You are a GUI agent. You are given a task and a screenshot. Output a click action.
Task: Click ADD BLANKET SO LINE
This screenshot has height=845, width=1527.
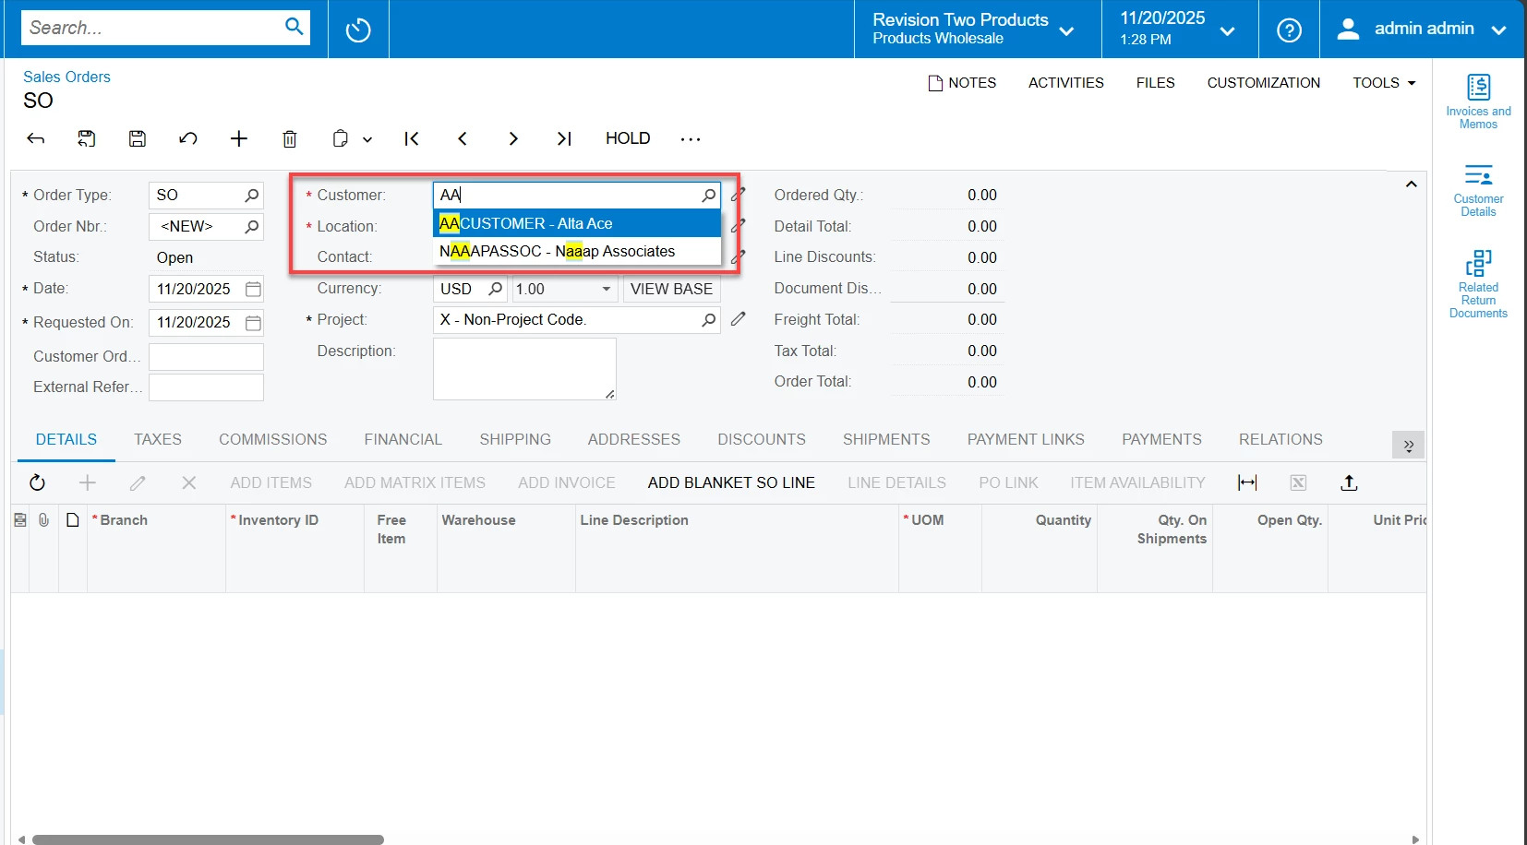tap(731, 482)
